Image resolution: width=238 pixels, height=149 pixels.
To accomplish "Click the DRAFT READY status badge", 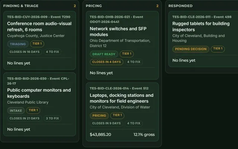I will [x=104, y=54].
